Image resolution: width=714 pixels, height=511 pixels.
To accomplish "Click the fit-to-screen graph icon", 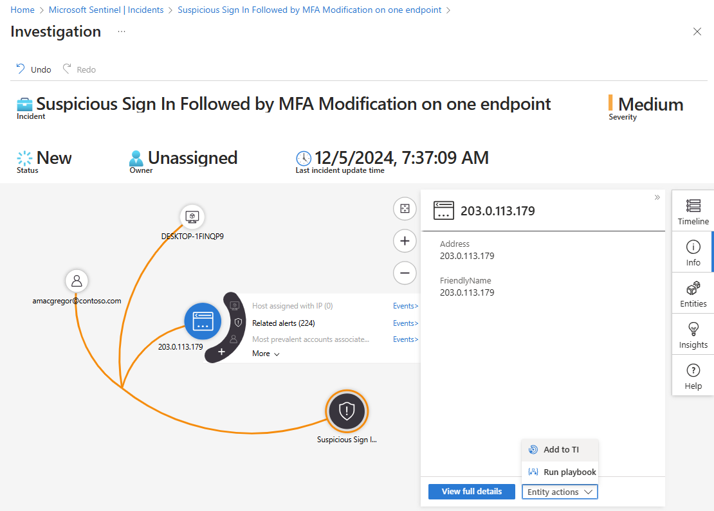I will coord(405,208).
